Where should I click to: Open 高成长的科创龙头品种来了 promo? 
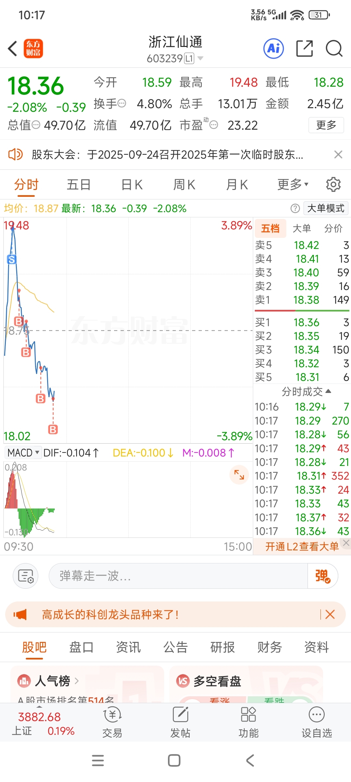tap(110, 615)
